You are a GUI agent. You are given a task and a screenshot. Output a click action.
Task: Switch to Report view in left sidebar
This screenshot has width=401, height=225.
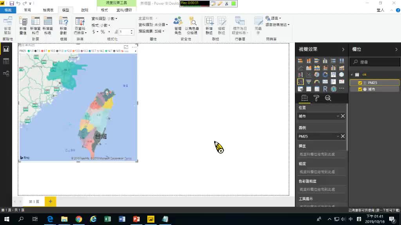click(x=6, y=49)
